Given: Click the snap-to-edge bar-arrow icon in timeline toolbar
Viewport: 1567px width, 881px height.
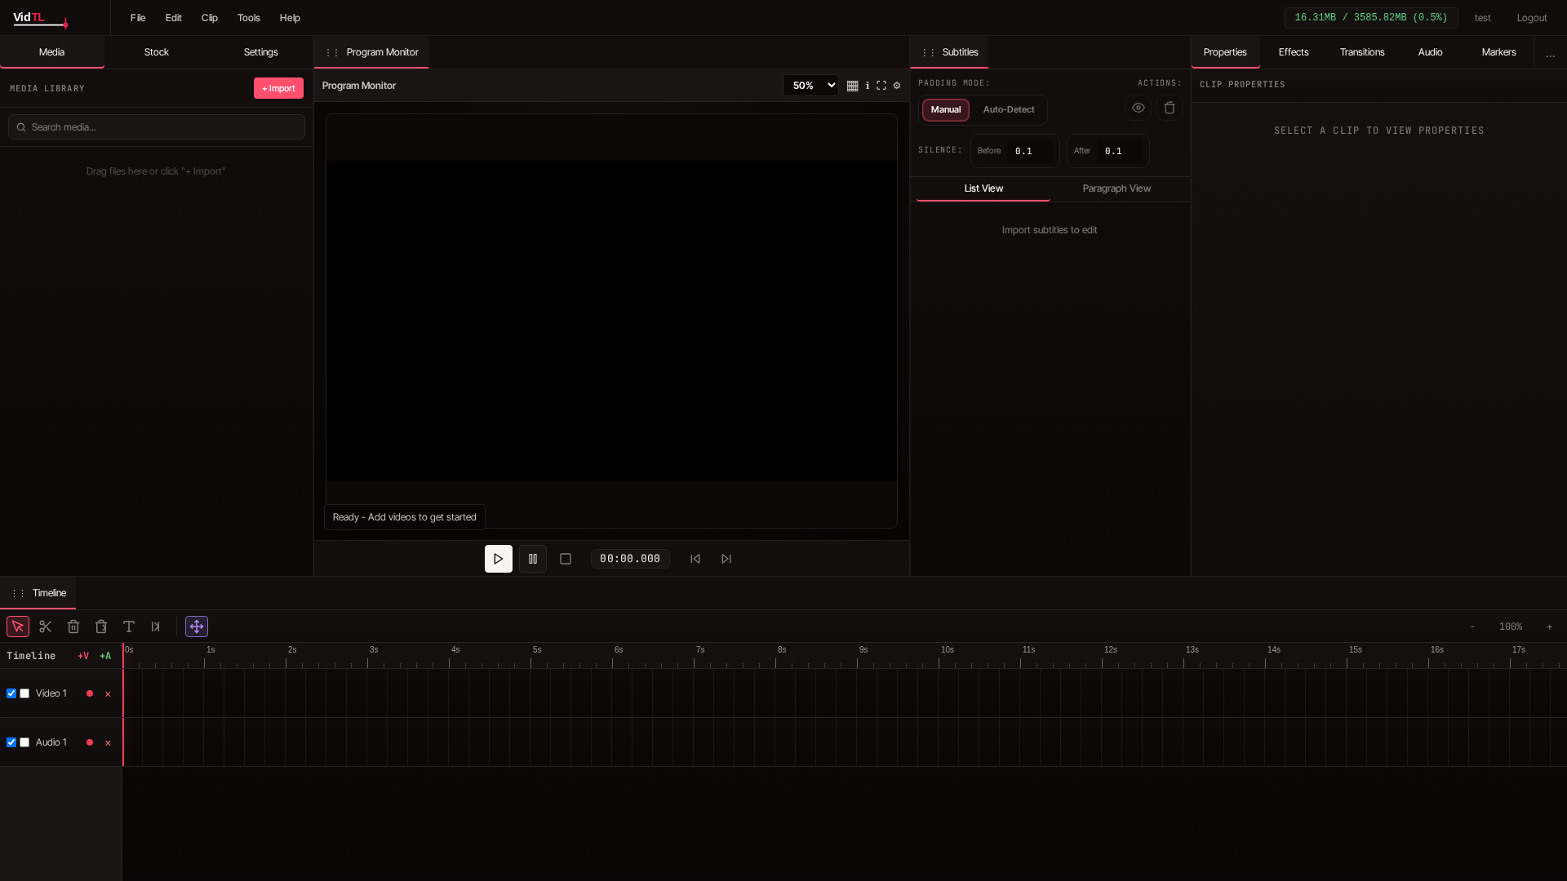Looking at the screenshot, I should click(156, 626).
